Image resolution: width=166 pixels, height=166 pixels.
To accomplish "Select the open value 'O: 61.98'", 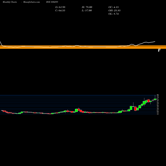I will point(60,7).
